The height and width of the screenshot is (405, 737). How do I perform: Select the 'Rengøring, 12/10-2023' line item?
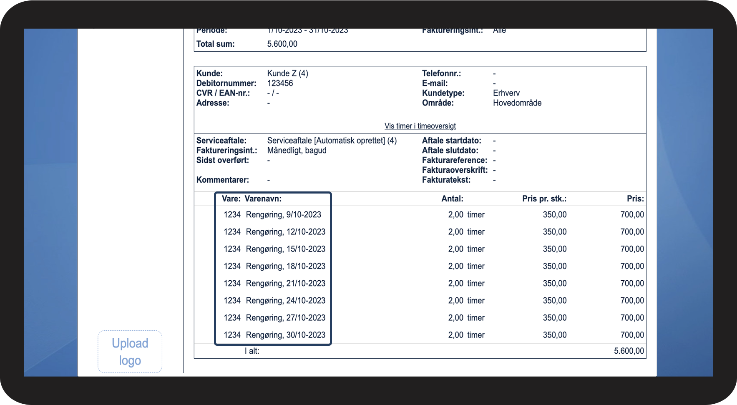click(285, 232)
